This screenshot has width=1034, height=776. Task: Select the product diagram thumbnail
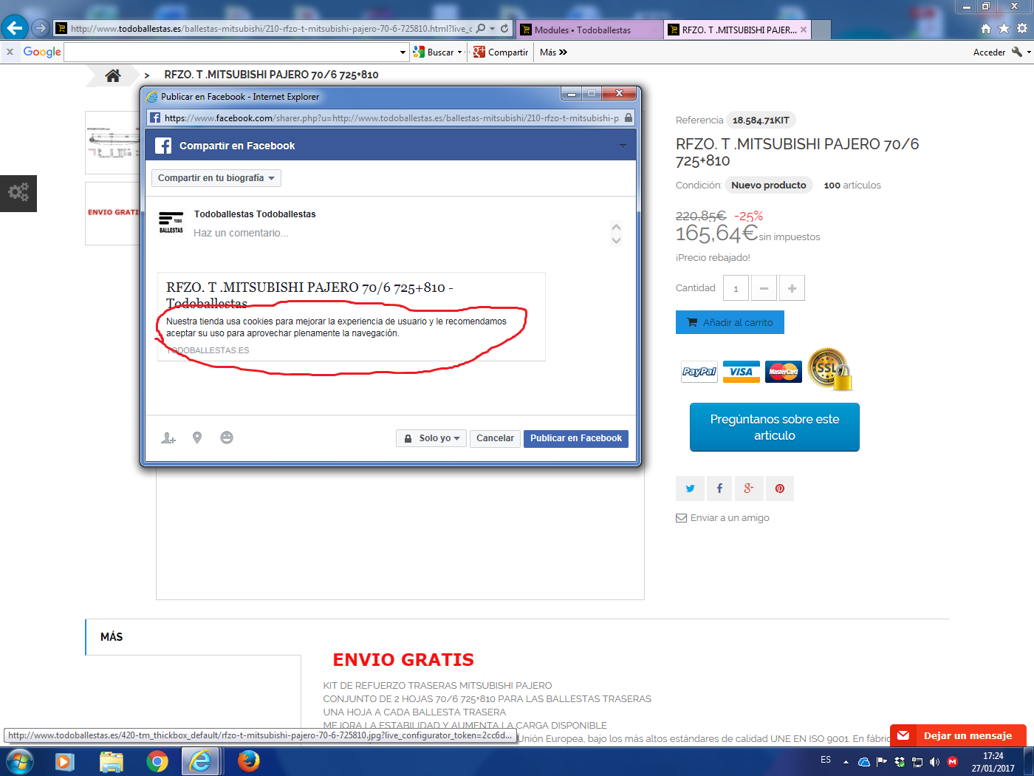click(x=113, y=143)
